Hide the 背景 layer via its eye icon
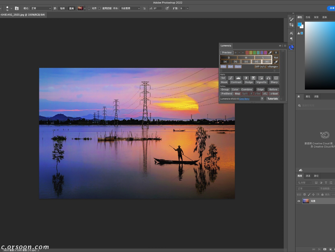The image size is (335, 252). coord(299,201)
